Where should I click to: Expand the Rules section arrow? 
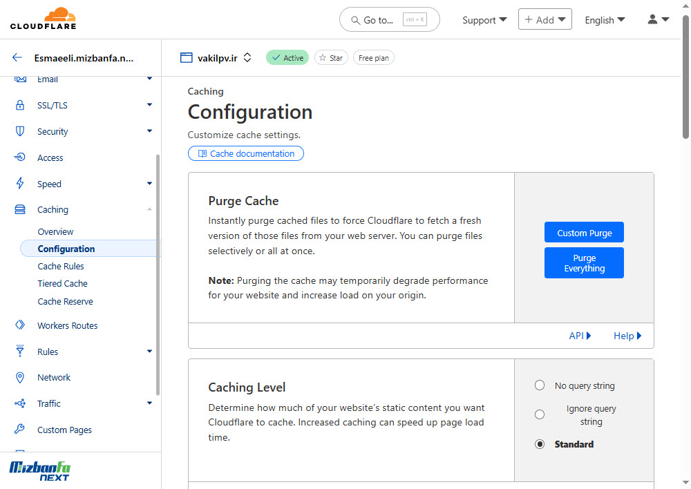[150, 351]
